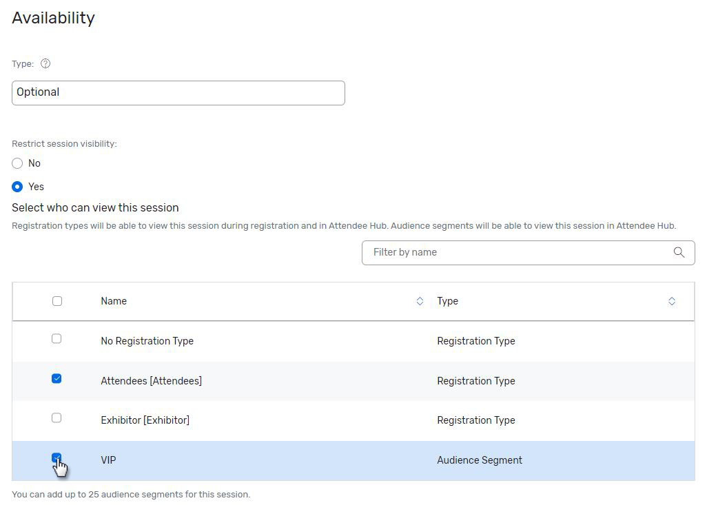
Task: Click the VIP row name text
Action: pyautogui.click(x=108, y=460)
